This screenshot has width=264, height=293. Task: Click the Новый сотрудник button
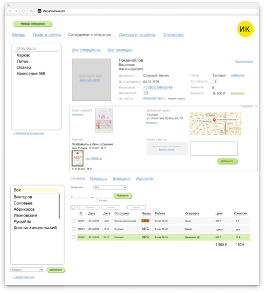click(32, 24)
